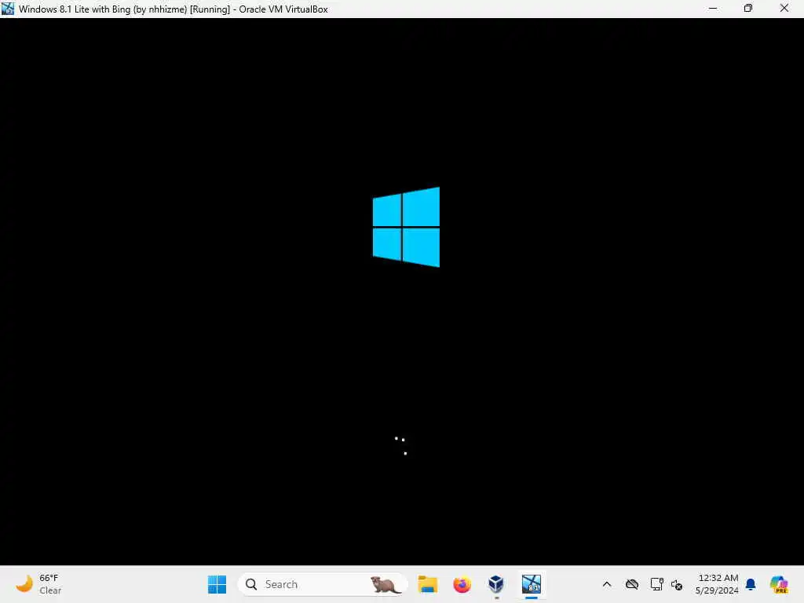Click the Windows logo in the VM boot screen
Image resolution: width=804 pixels, height=603 pixels.
point(406,227)
